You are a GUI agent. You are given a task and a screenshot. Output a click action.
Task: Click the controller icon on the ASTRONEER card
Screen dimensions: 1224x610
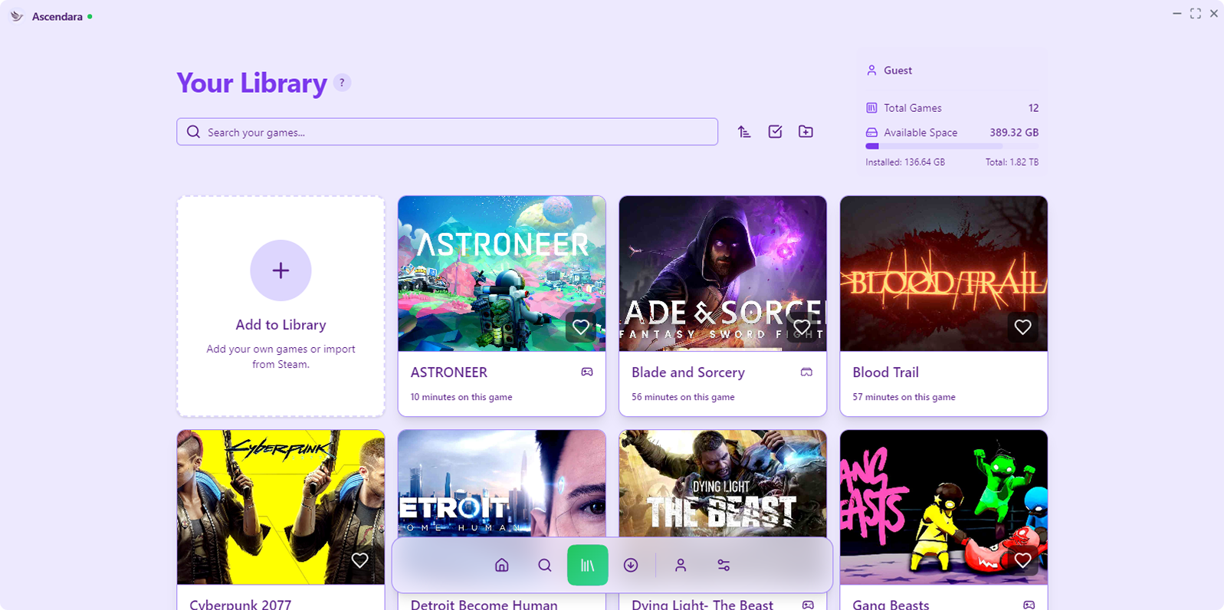click(587, 372)
